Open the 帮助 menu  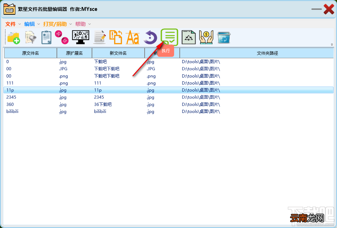tap(80, 24)
